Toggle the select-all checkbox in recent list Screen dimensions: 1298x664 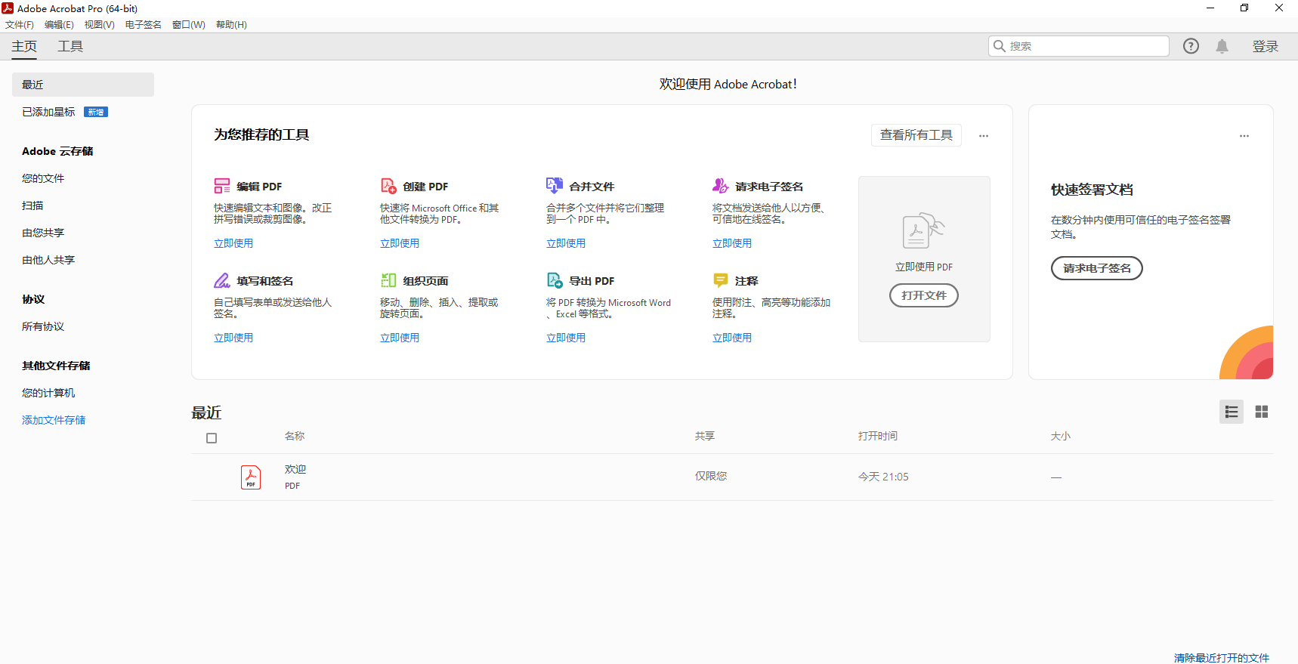click(x=212, y=438)
